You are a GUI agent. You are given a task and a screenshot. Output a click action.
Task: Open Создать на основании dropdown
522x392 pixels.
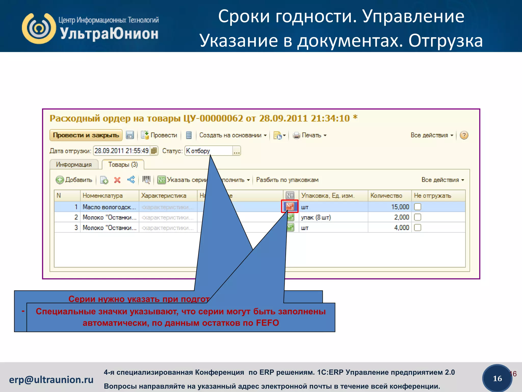[233, 135]
